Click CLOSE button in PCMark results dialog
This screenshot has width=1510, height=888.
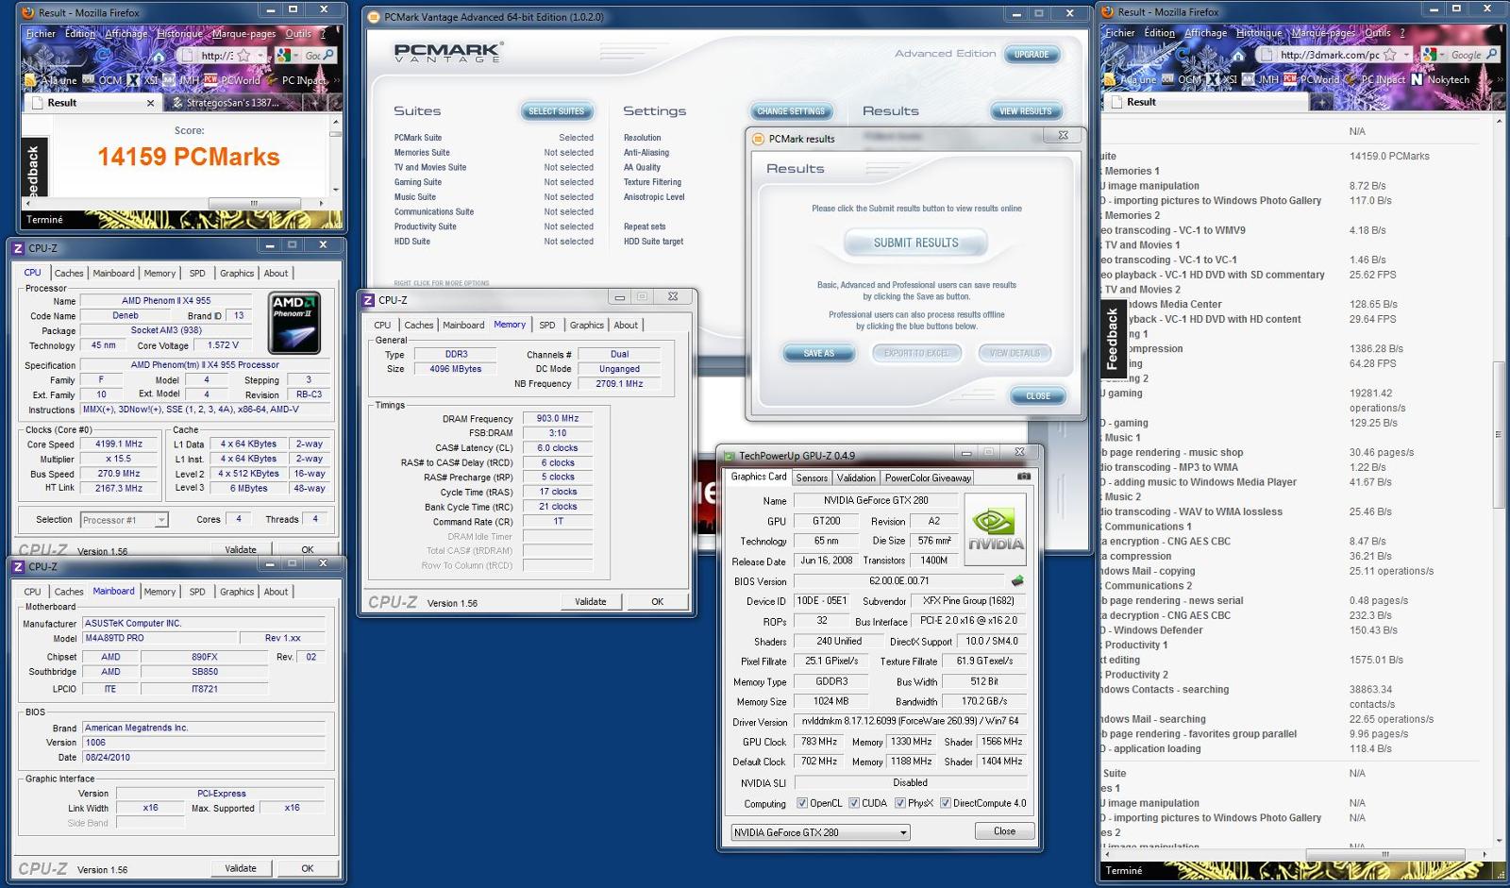pyautogui.click(x=1038, y=396)
